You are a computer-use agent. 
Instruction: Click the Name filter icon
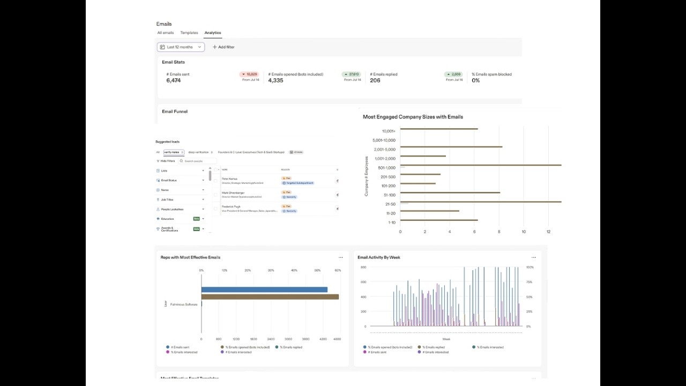pyautogui.click(x=158, y=190)
